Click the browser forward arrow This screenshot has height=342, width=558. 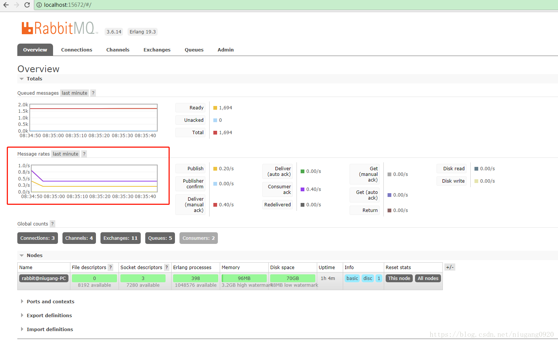pos(16,5)
